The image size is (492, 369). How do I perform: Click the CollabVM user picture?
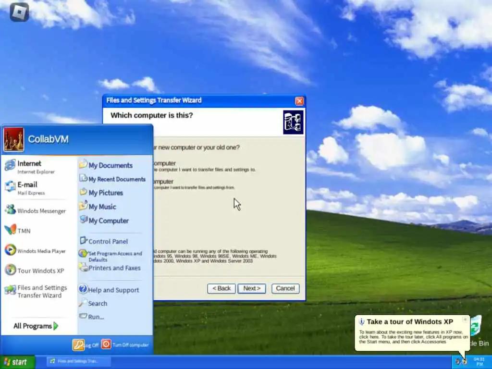[13, 139]
